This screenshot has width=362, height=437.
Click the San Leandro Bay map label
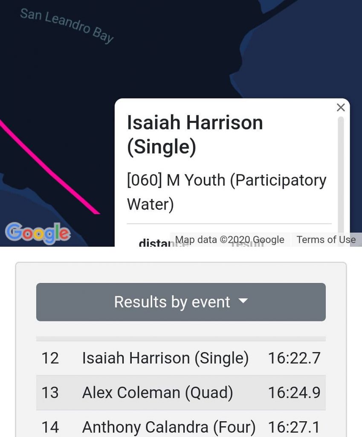coord(67,26)
